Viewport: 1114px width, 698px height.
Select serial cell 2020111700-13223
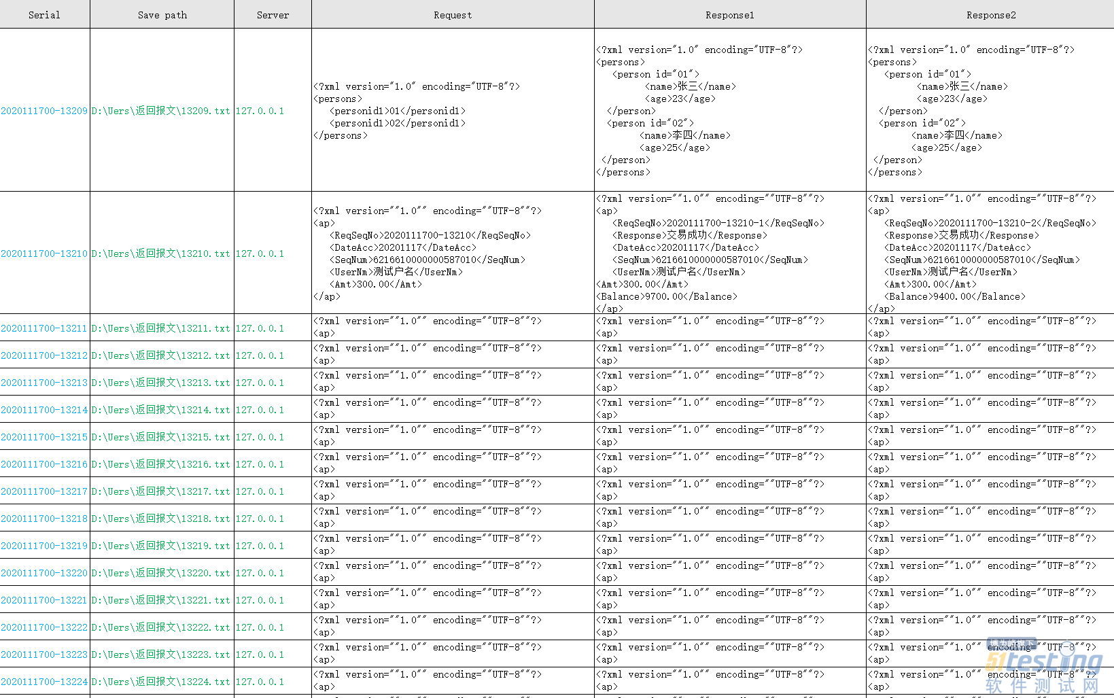point(44,654)
